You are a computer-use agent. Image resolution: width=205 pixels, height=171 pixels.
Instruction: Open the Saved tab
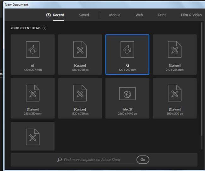(x=84, y=15)
